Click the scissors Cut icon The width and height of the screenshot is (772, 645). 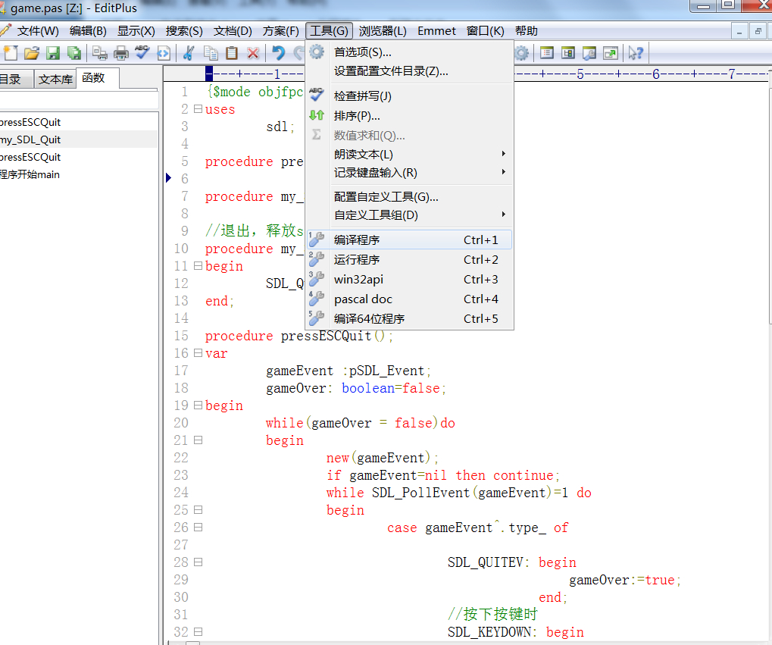click(x=189, y=53)
